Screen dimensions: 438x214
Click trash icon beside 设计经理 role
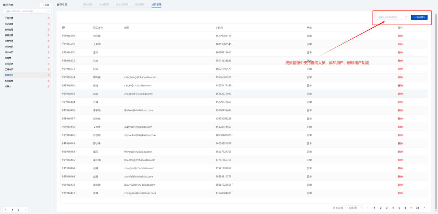coord(49,24)
